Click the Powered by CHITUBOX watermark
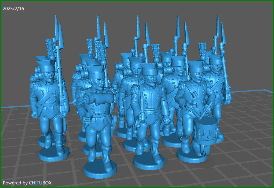The image size is (274, 188). coord(27,183)
